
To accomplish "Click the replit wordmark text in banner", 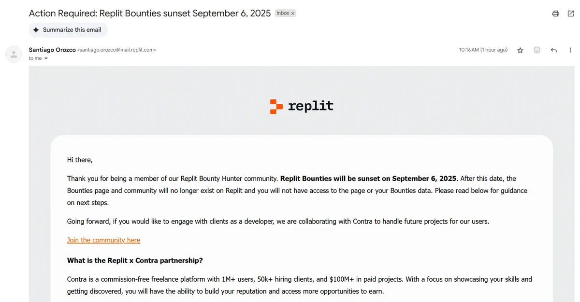I will 311,106.
